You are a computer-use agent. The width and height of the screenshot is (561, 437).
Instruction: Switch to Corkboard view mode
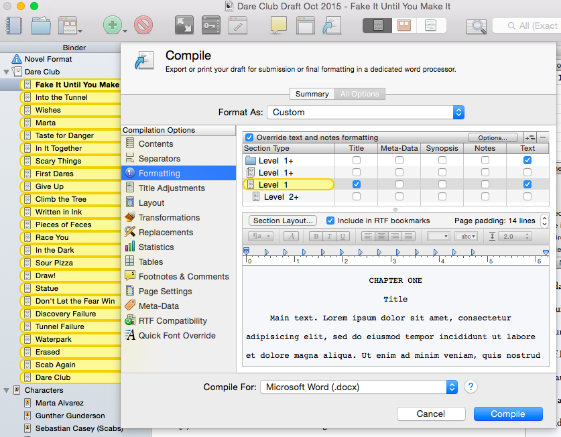click(404, 25)
